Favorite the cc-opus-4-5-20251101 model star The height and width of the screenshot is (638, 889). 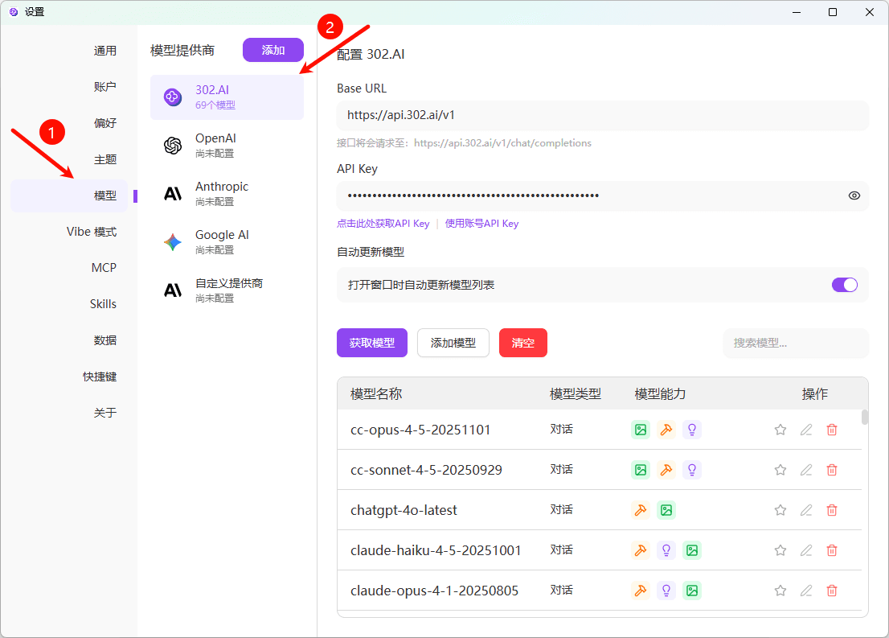point(780,430)
